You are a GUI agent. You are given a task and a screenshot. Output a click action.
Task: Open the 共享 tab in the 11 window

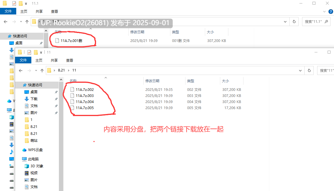click(54, 60)
